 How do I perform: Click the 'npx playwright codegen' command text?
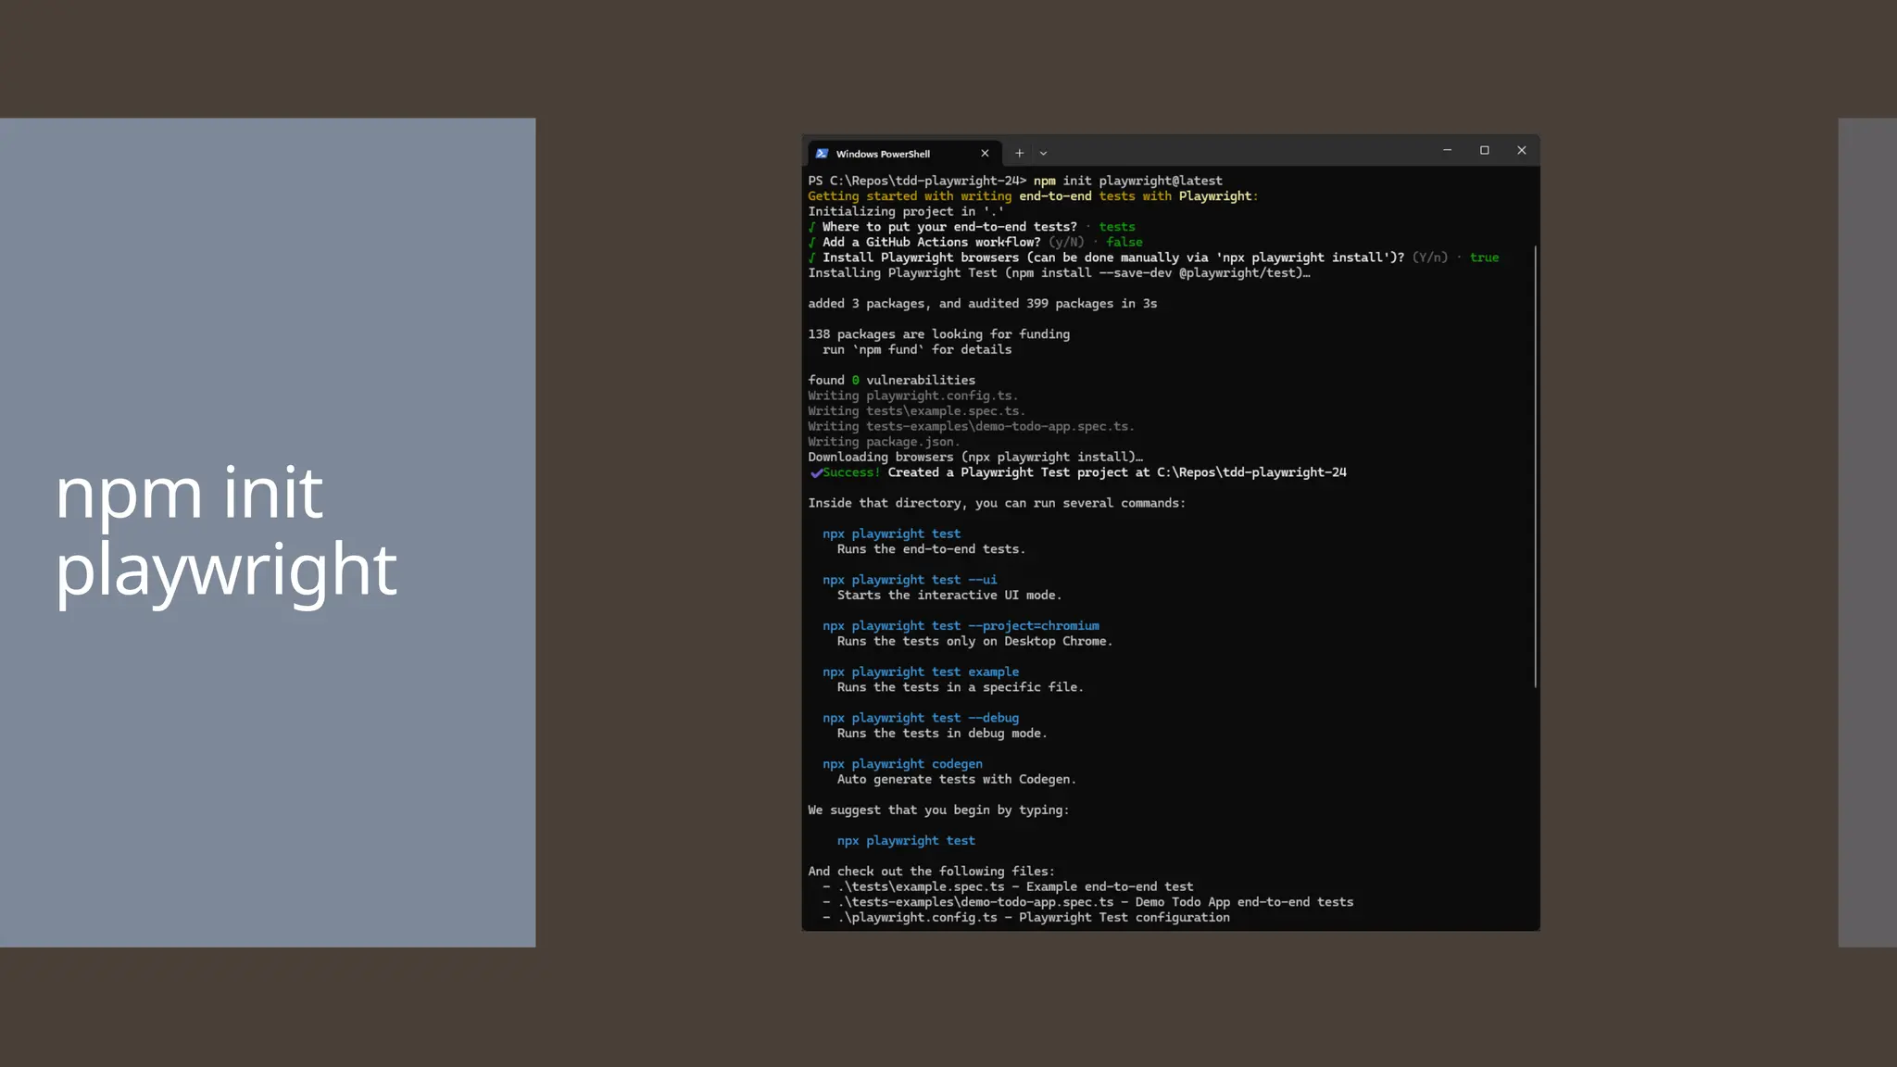coord(901,764)
